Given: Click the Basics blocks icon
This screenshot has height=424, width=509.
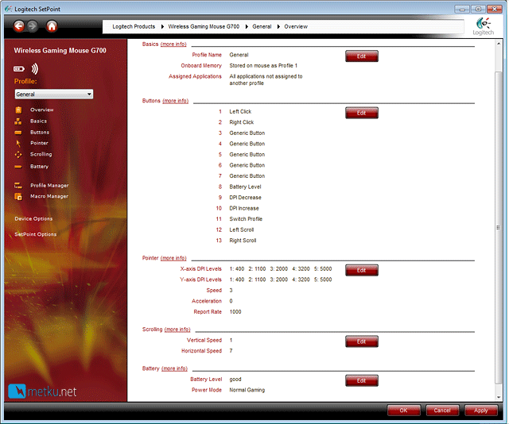Looking at the screenshot, I should (18, 121).
